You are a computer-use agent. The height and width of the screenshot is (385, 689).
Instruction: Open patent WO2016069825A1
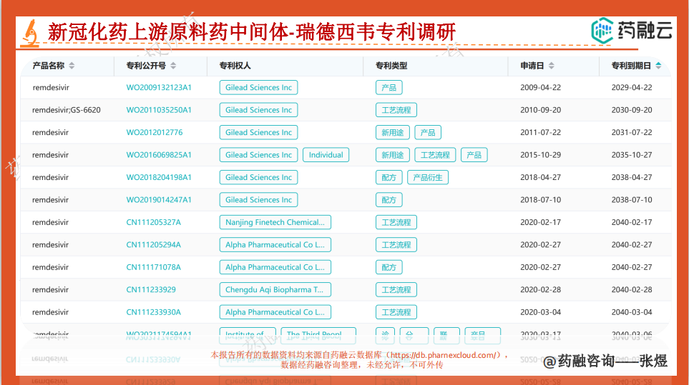(159, 155)
